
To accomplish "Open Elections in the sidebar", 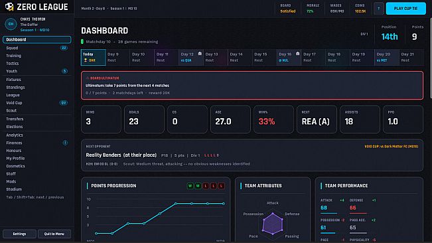I will click(37, 127).
